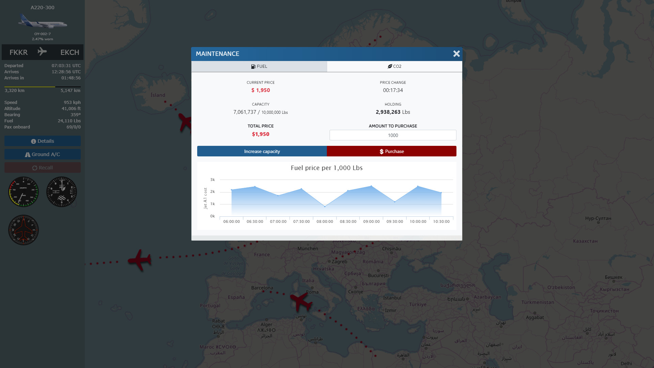Click the aircraft icon in flight panel
Viewport: 654px width, 368px height.
(x=42, y=52)
